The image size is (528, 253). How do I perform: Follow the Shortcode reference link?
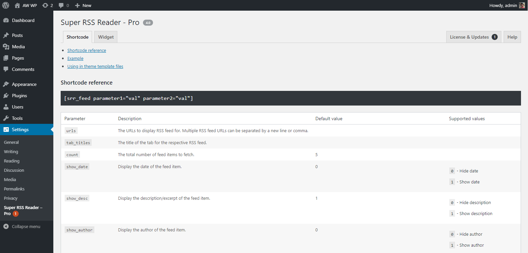(x=87, y=51)
